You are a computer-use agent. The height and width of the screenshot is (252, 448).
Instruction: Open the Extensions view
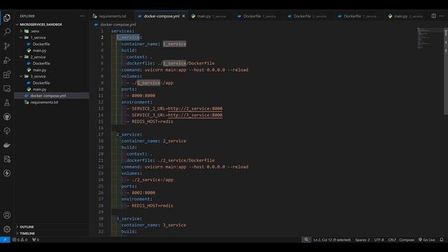point(7,75)
